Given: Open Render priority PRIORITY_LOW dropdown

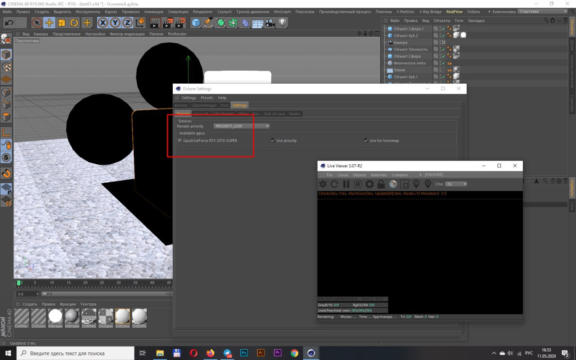Looking at the screenshot, I should point(242,126).
